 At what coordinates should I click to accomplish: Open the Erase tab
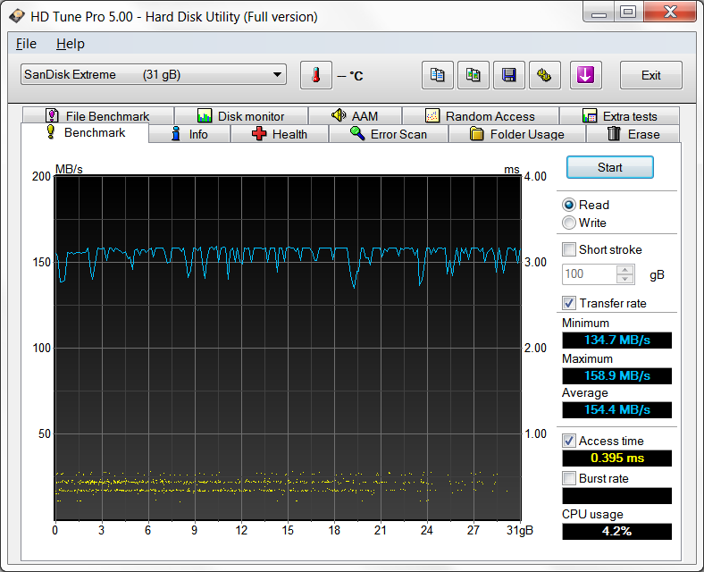pos(633,134)
